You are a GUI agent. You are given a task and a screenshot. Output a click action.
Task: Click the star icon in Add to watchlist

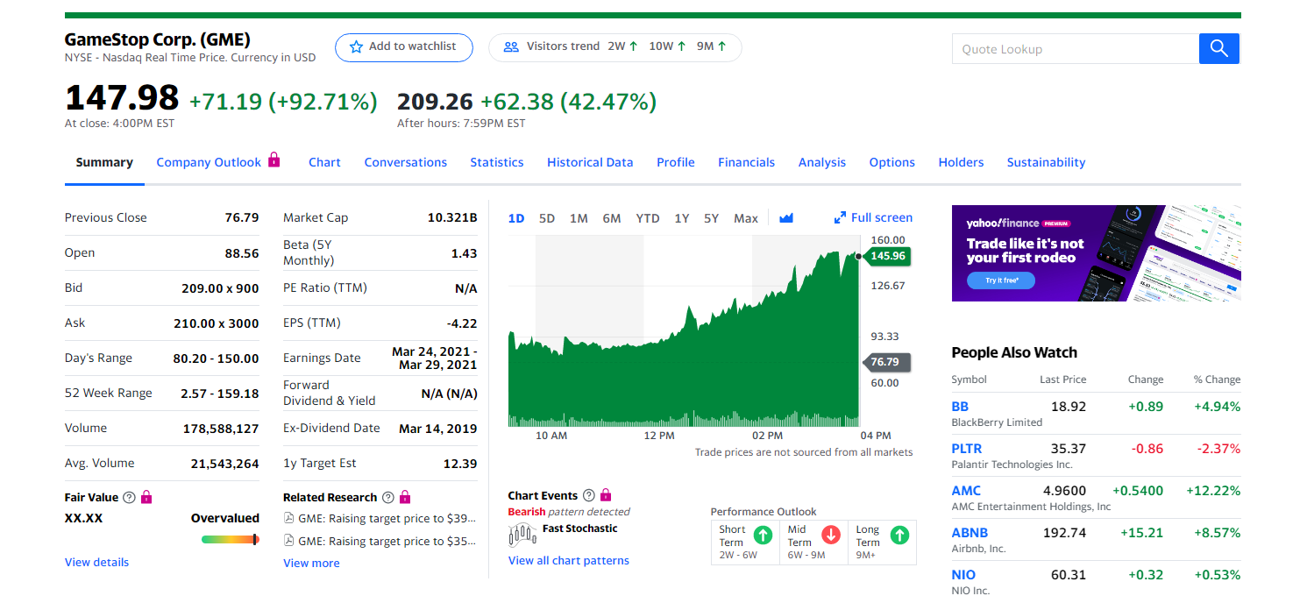point(356,47)
